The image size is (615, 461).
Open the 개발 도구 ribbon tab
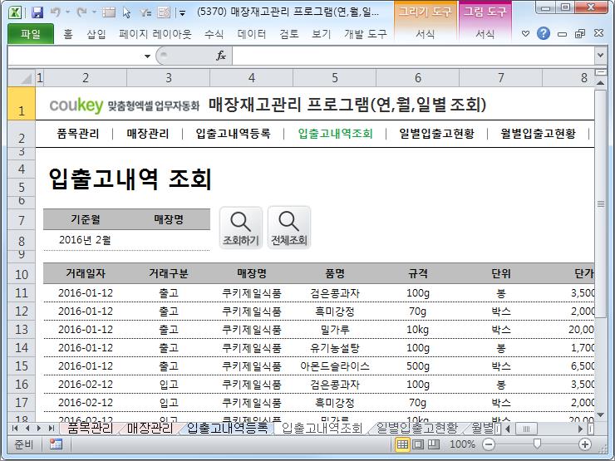pos(366,34)
